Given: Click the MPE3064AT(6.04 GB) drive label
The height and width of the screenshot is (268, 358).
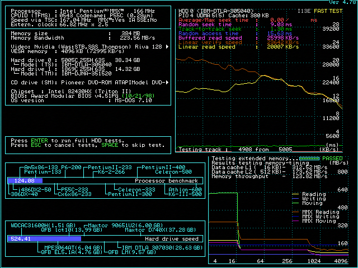Looking at the screenshot, I should tap(73, 248).
